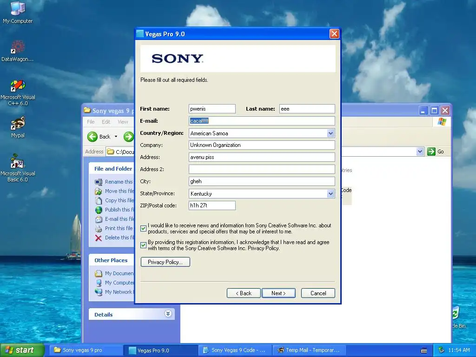
Task: Click the Privacy Policy... button
Action: 165,262
